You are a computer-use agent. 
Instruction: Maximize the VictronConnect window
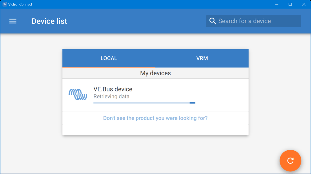point(290,4)
